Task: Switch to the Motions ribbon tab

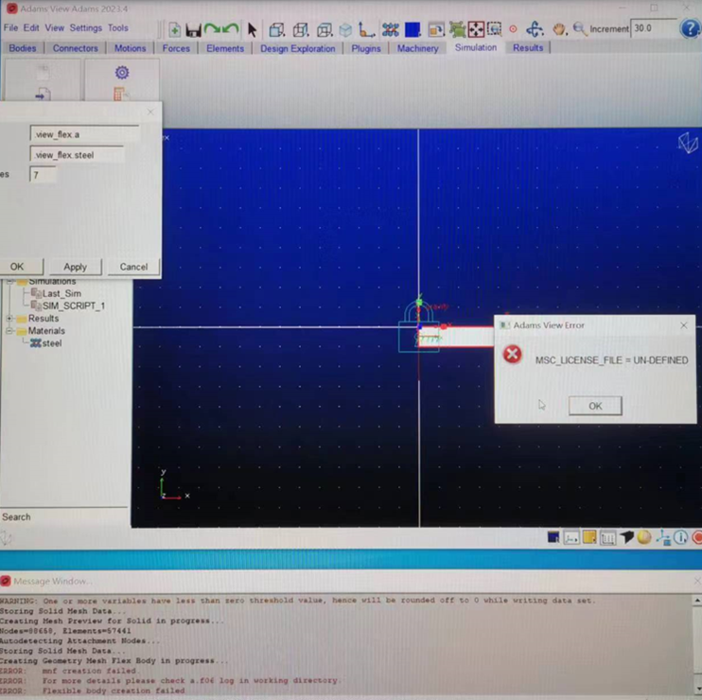Action: tap(130, 48)
